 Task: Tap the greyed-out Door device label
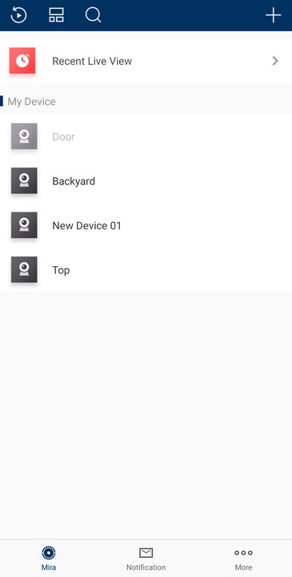tap(63, 136)
